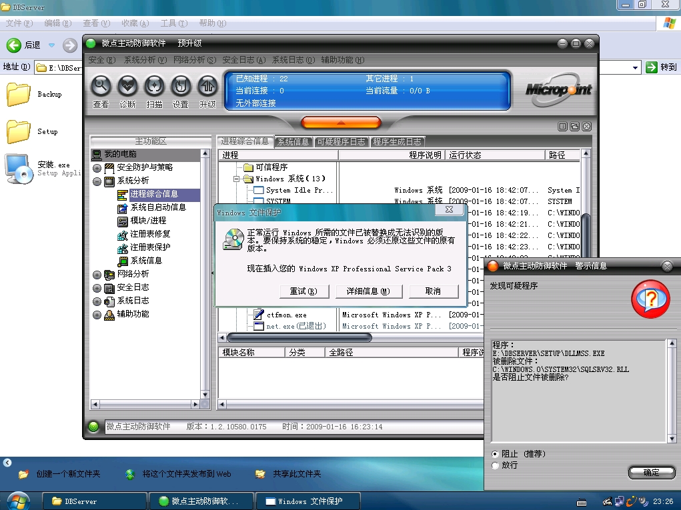Sort by 进程 column header
Image resolution: width=681 pixels, height=510 pixels.
(278, 155)
